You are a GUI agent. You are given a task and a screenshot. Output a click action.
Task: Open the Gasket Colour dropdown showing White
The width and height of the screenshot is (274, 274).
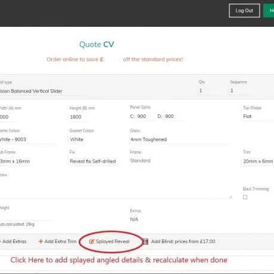click(x=77, y=139)
